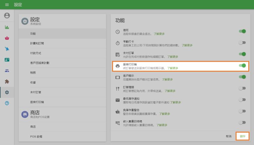This screenshot has width=254, height=145.
Task: Switch off the 廚房打印機 toggle
Action: (242, 66)
